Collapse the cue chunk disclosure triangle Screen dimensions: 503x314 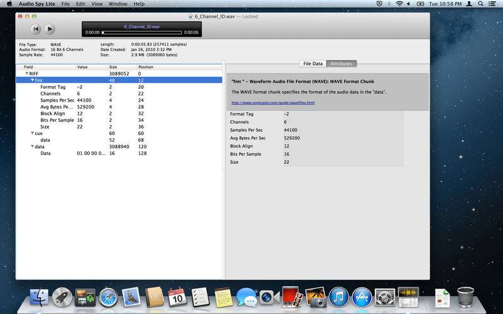(x=32, y=133)
